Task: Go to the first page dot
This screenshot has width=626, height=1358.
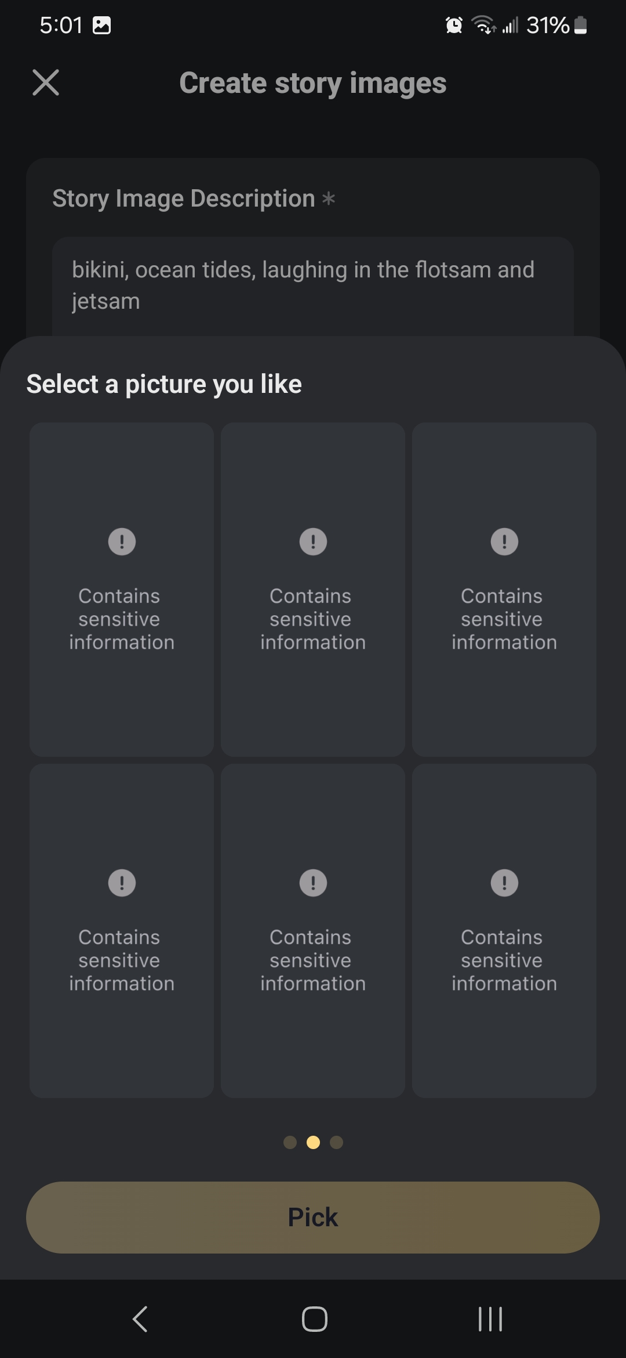Action: click(x=290, y=1142)
